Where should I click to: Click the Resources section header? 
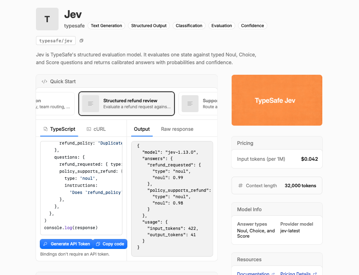click(x=277, y=259)
